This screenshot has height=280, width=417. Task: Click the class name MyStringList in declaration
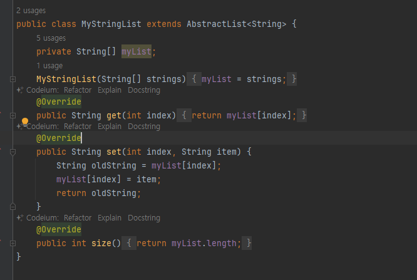111,24
